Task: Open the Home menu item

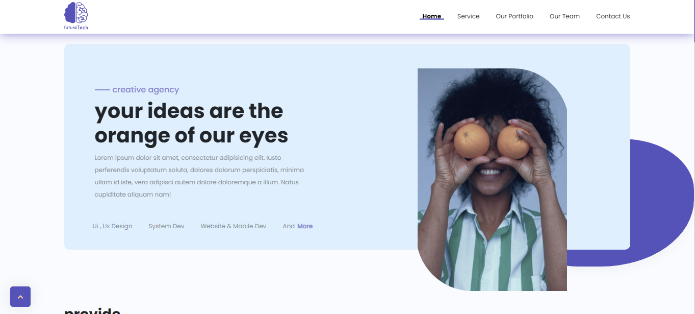Action: (x=431, y=16)
